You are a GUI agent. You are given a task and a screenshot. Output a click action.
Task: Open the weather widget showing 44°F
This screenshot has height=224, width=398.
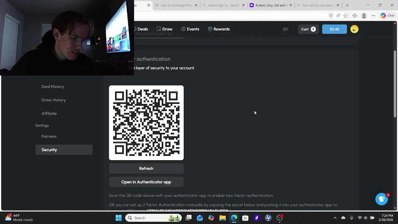19,218
